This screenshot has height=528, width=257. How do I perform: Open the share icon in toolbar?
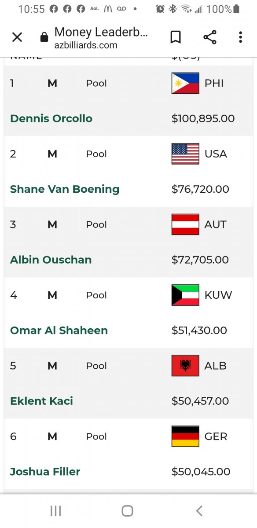[210, 37]
